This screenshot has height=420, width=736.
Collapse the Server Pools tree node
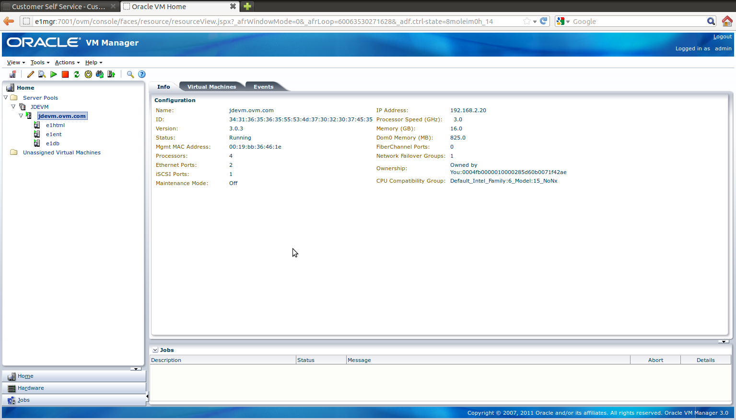(6, 97)
